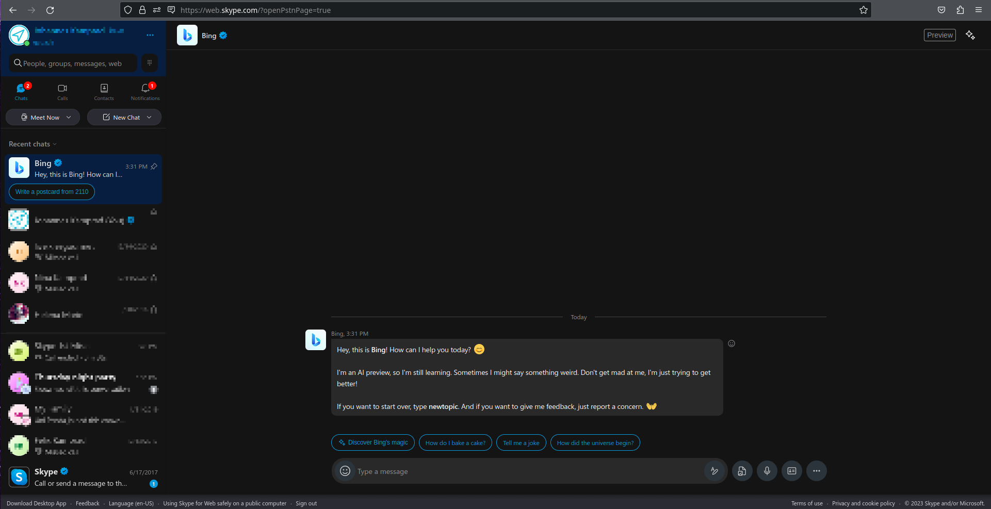Image resolution: width=991 pixels, height=509 pixels.
Task: Open the Pocket save icon
Action: click(941, 10)
